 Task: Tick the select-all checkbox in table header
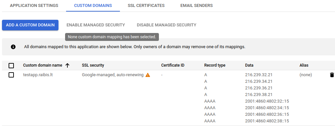tap(11, 65)
